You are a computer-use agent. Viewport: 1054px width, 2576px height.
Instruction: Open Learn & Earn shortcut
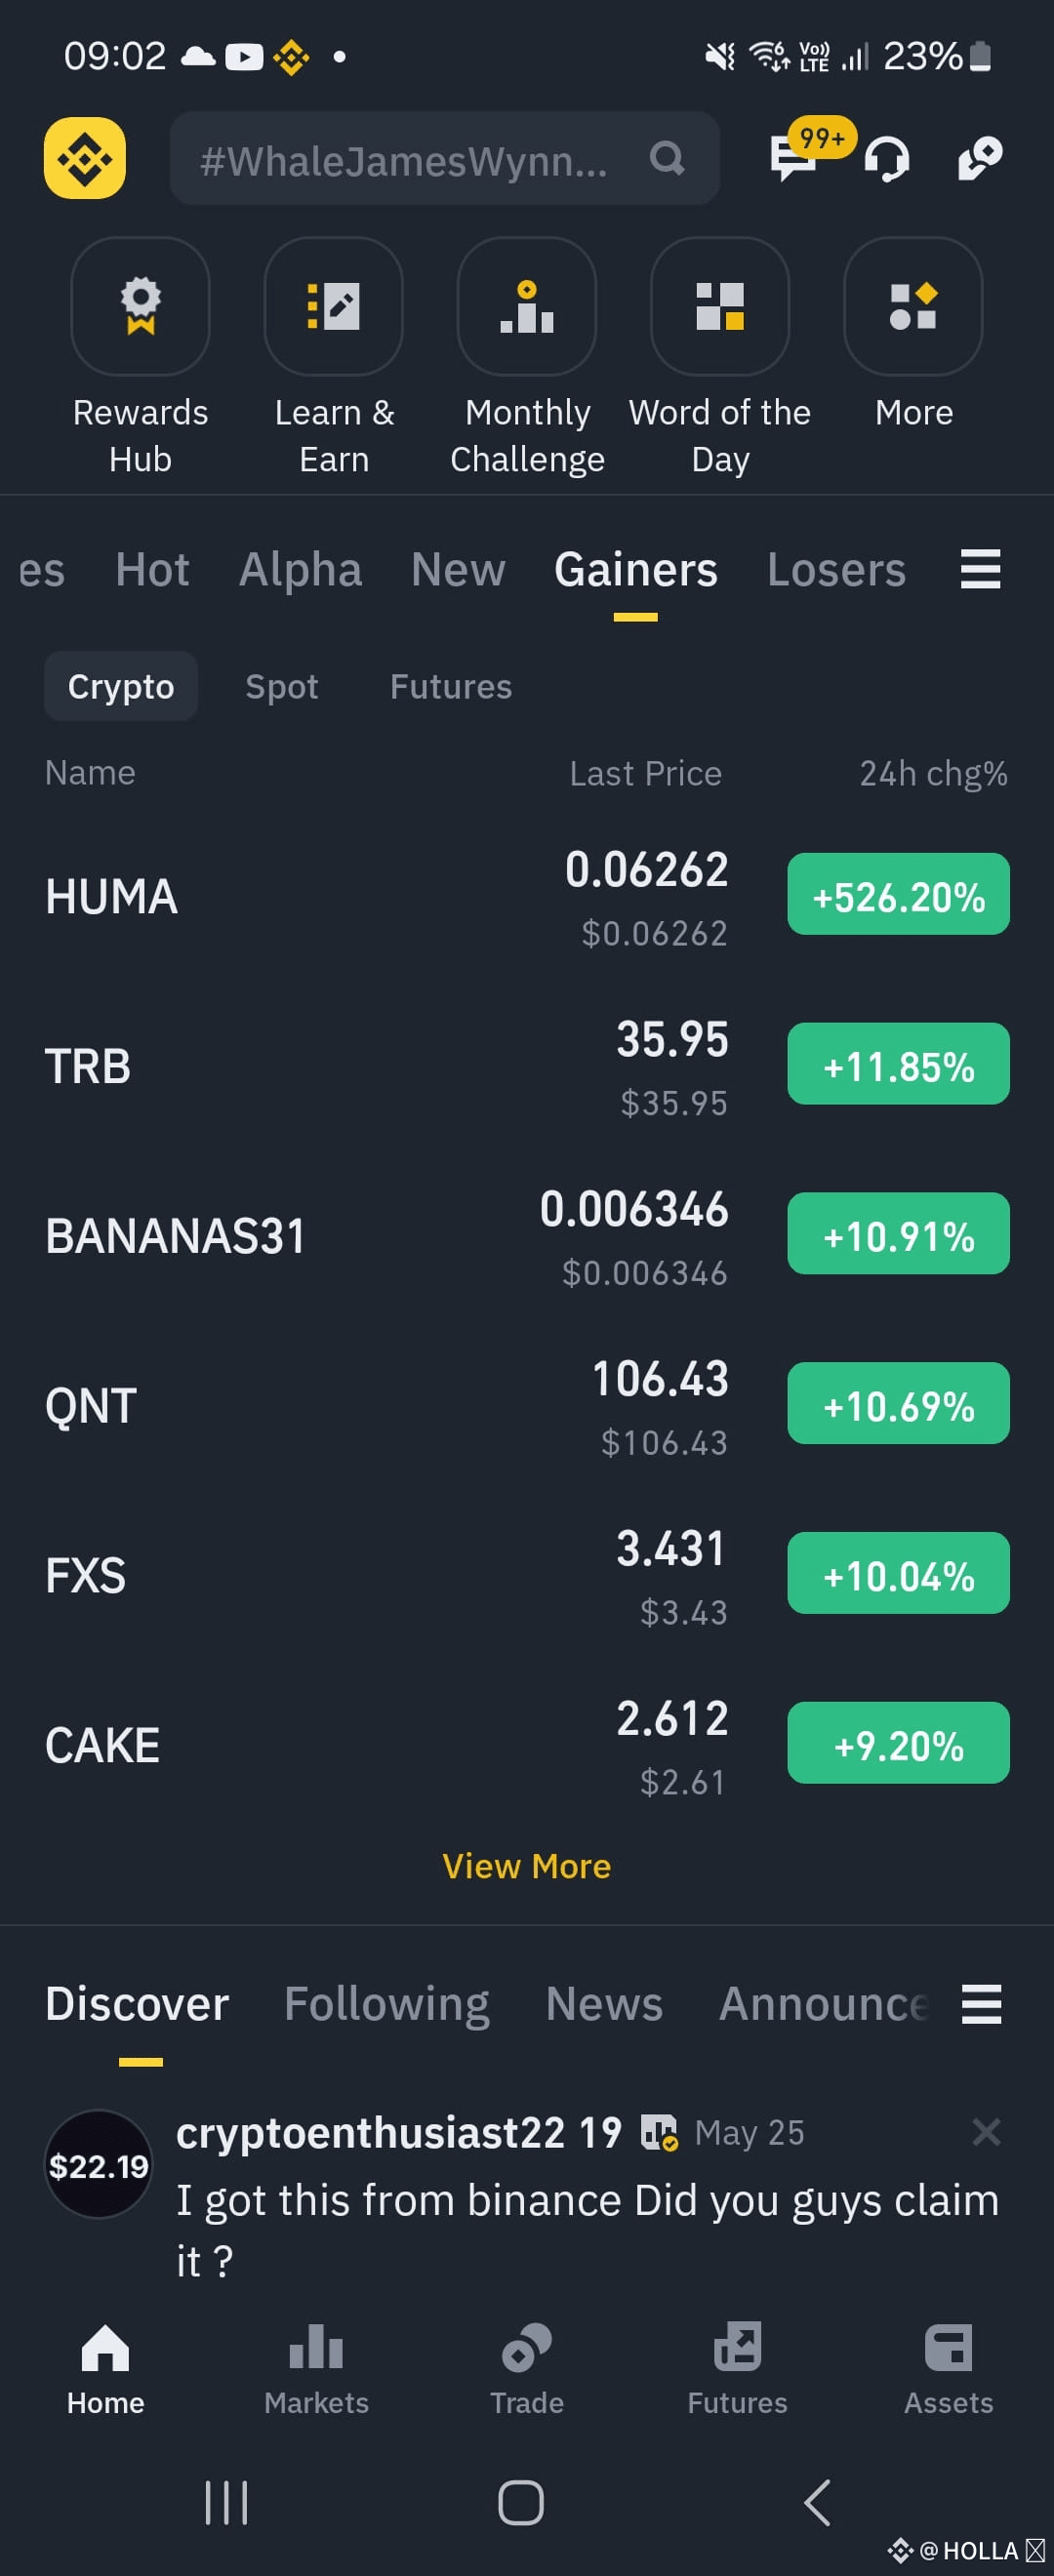(x=333, y=306)
